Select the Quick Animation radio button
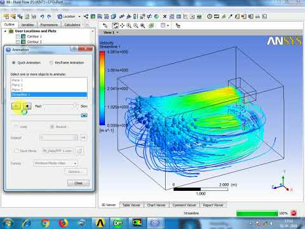This screenshot has height=229, width=305. (x=14, y=63)
